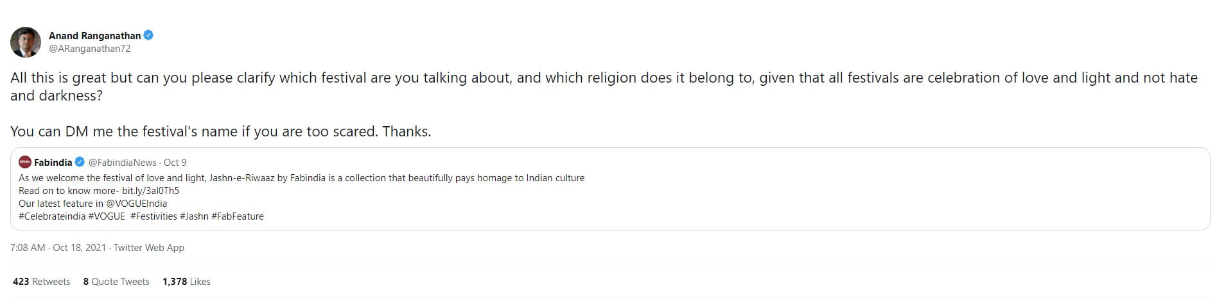Click Anand Ranganathan's profile picture
The width and height of the screenshot is (1217, 299).
click(26, 42)
